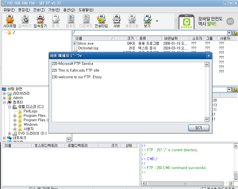Screen dimensions: 238x189
Task: Expand the 라이브러리 tree node
Action: pos(4,94)
